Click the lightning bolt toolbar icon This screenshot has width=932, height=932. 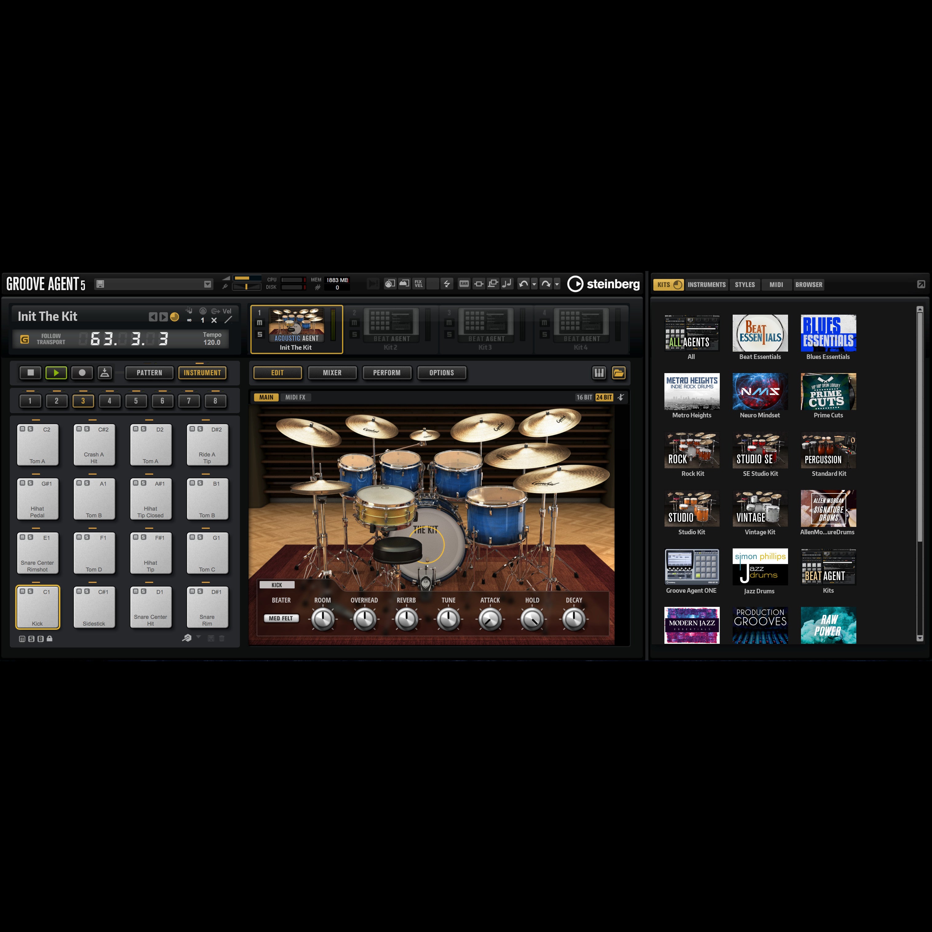pos(447,284)
